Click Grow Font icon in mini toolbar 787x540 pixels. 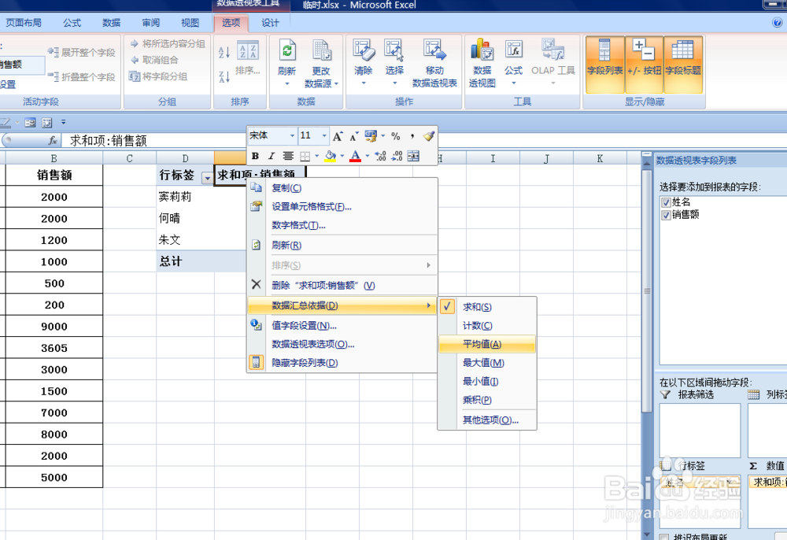(338, 136)
